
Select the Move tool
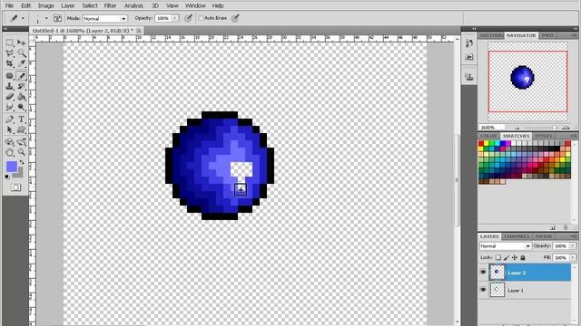click(x=22, y=43)
